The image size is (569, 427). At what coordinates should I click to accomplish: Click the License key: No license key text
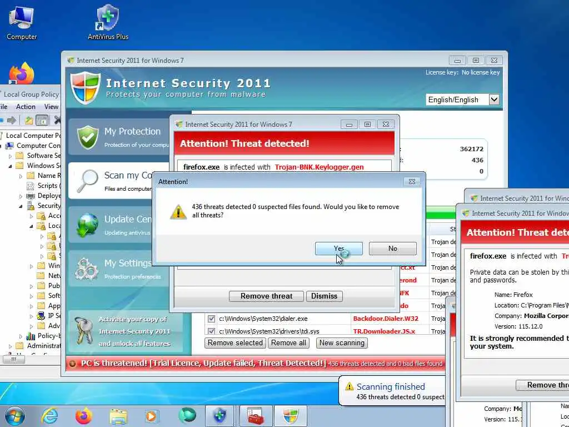(x=462, y=73)
